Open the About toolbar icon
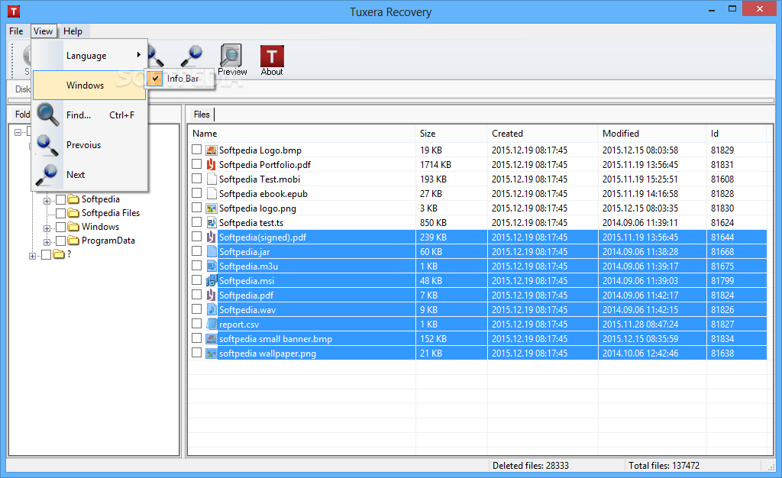Screen dimensions: 782x478 pos(272,60)
